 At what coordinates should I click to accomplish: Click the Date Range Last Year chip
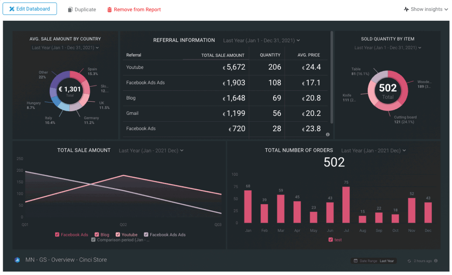[374, 261]
